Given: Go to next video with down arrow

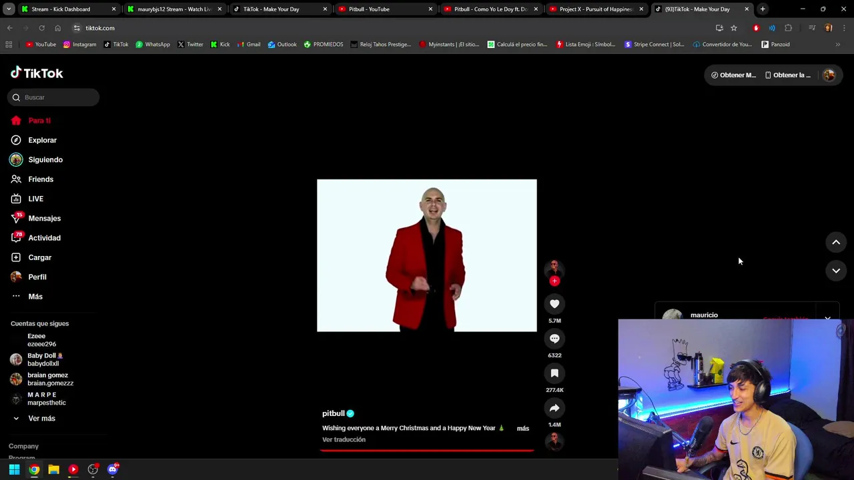Looking at the screenshot, I should pos(836,271).
